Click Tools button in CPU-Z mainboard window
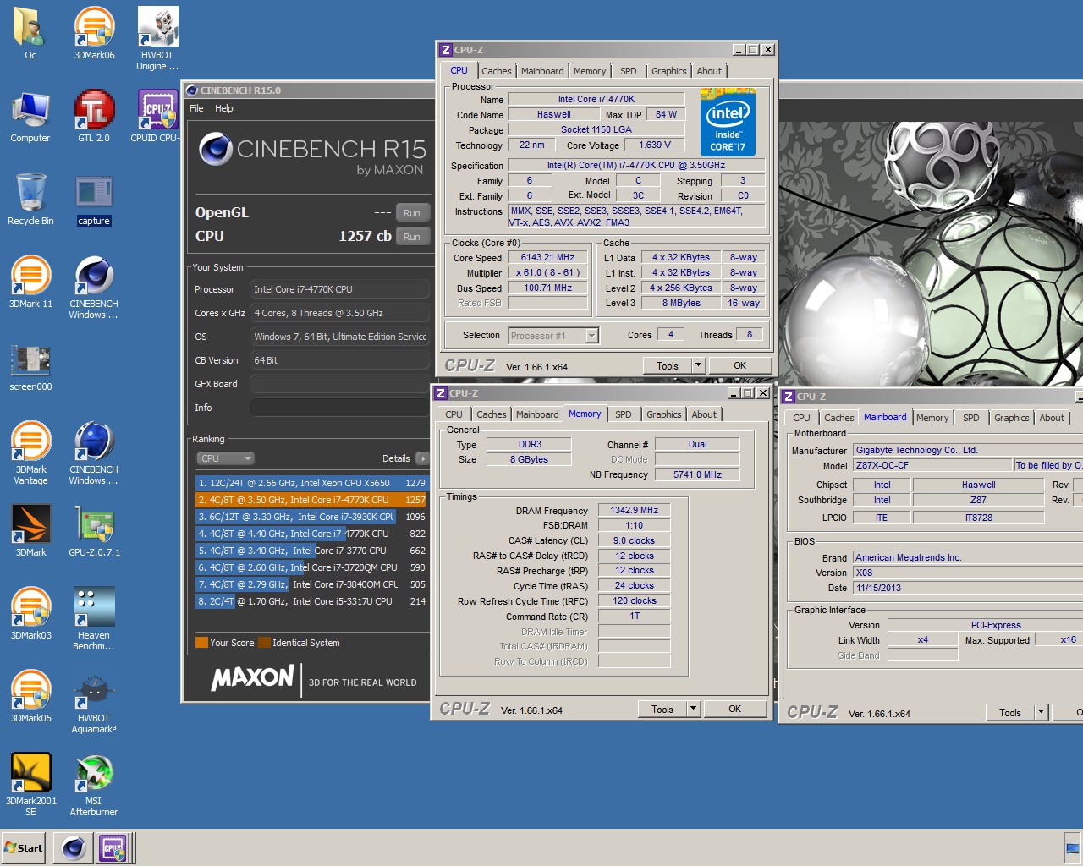 (1010, 713)
